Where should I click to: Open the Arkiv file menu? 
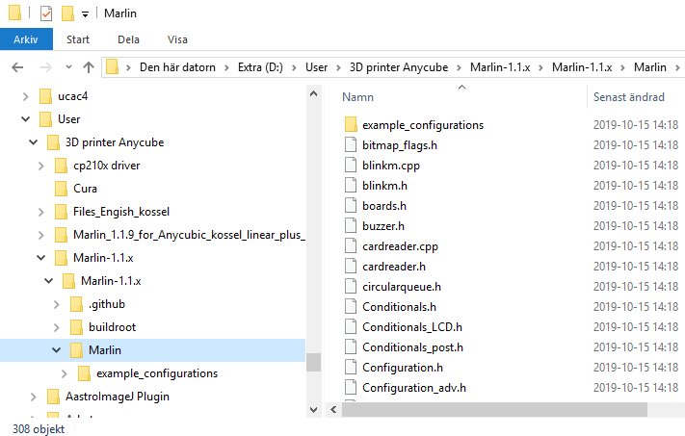coord(26,39)
